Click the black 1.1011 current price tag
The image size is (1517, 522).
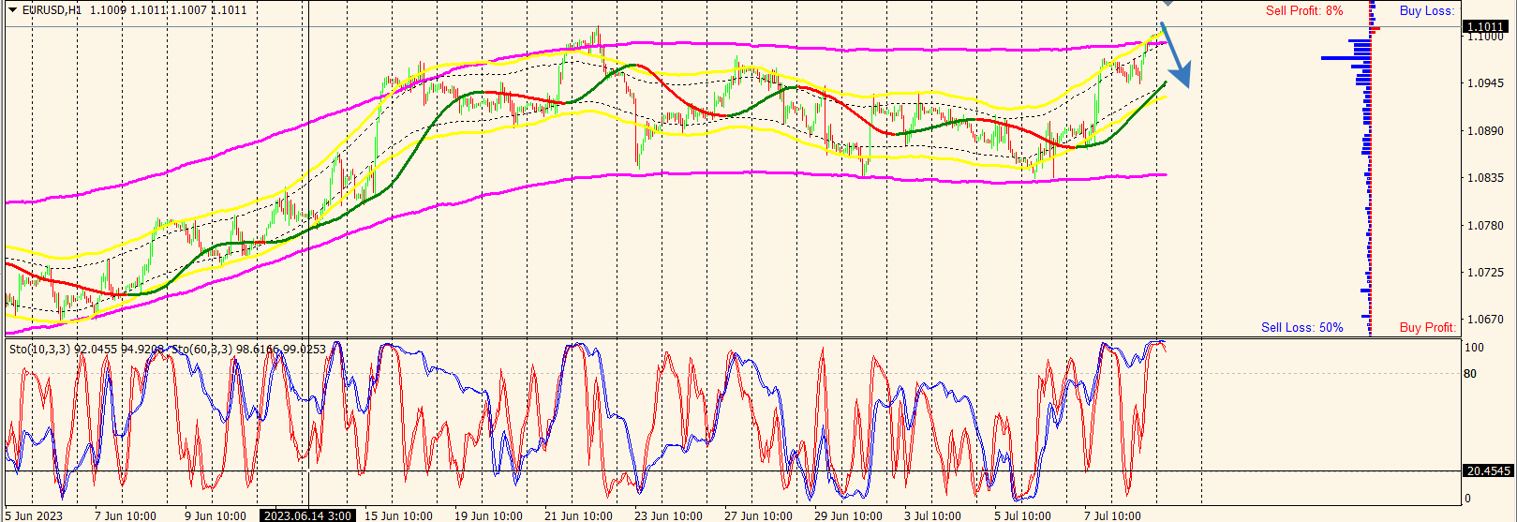point(1486,27)
